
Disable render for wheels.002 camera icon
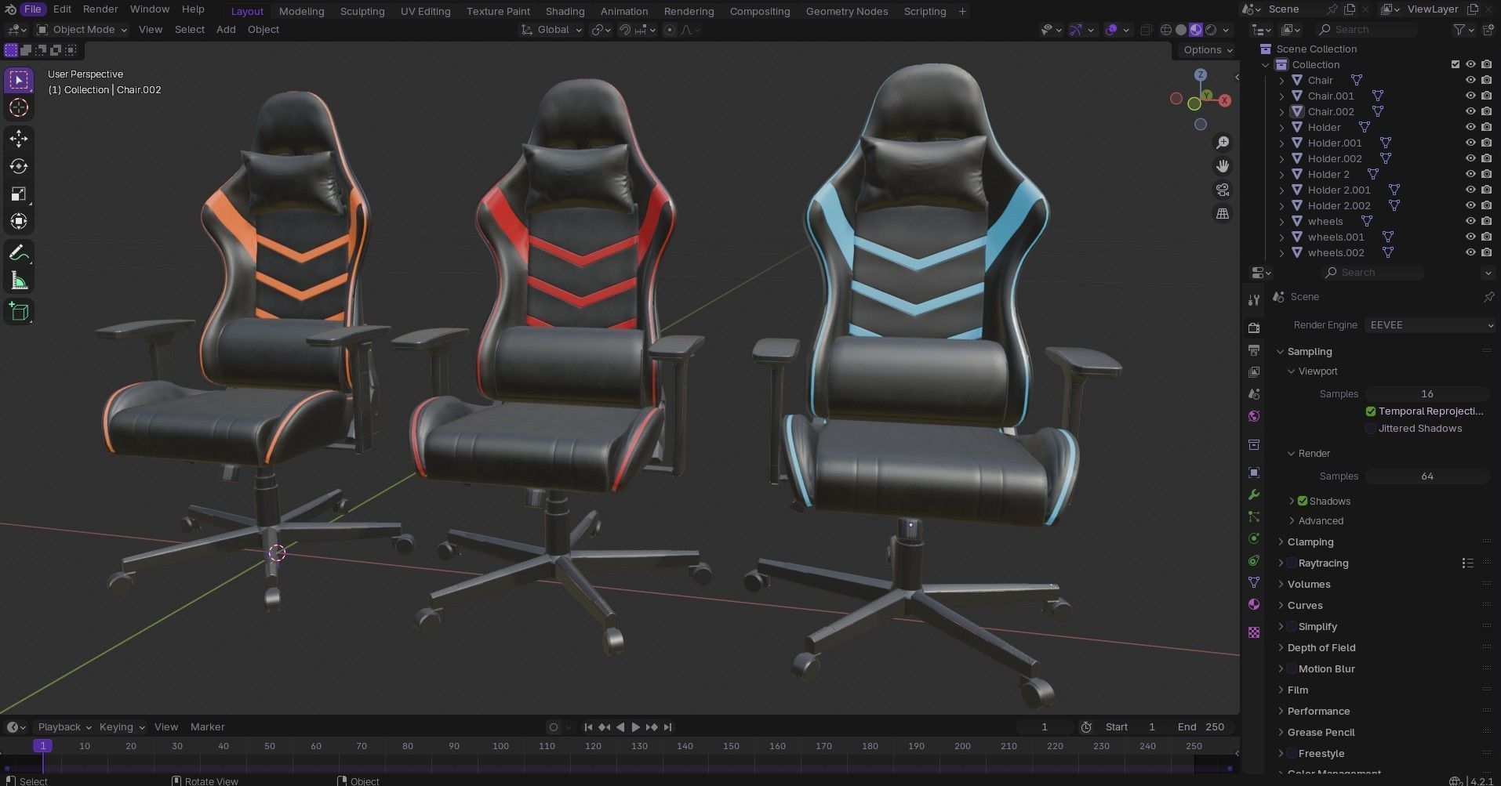(1486, 252)
